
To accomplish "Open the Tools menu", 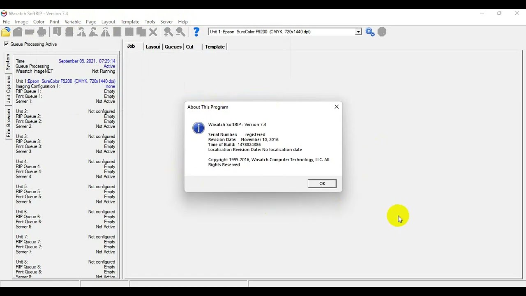I will (150, 22).
